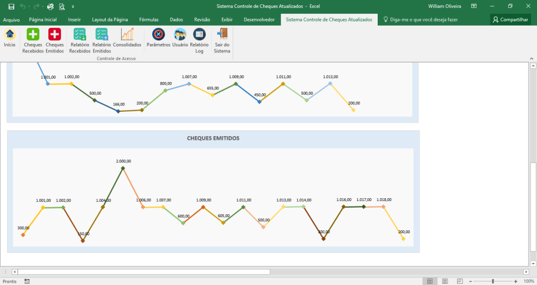The width and height of the screenshot is (537, 285).
Task: Click vertical scrollbar down arrow
Action: point(533,264)
